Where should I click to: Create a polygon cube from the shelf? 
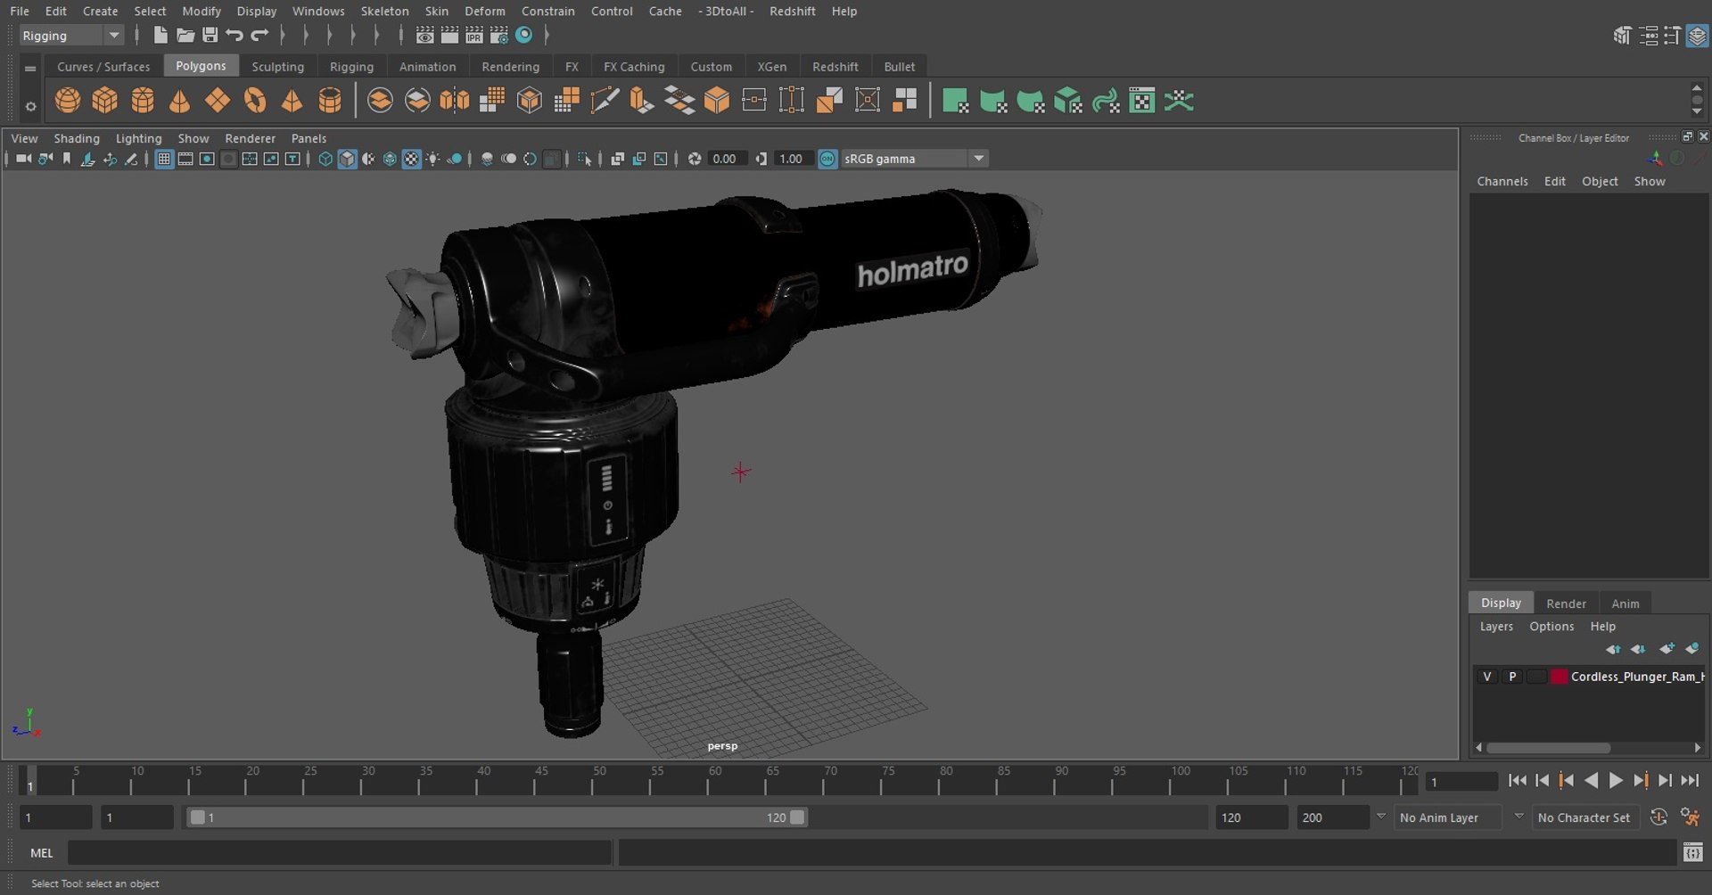click(105, 101)
